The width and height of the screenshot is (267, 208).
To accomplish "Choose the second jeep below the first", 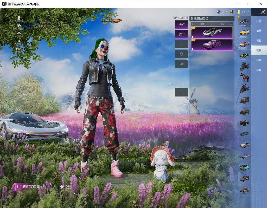I will pyautogui.click(x=244, y=111).
